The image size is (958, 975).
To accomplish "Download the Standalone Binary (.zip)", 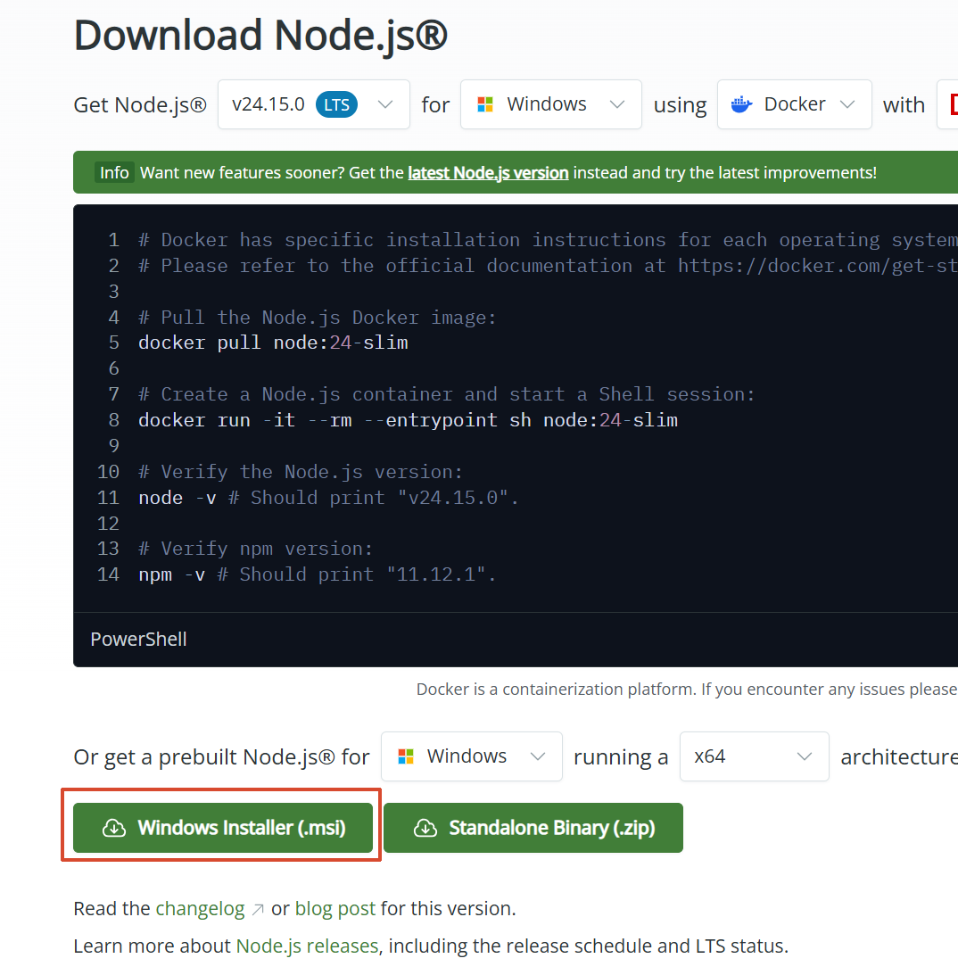I will click(533, 828).
